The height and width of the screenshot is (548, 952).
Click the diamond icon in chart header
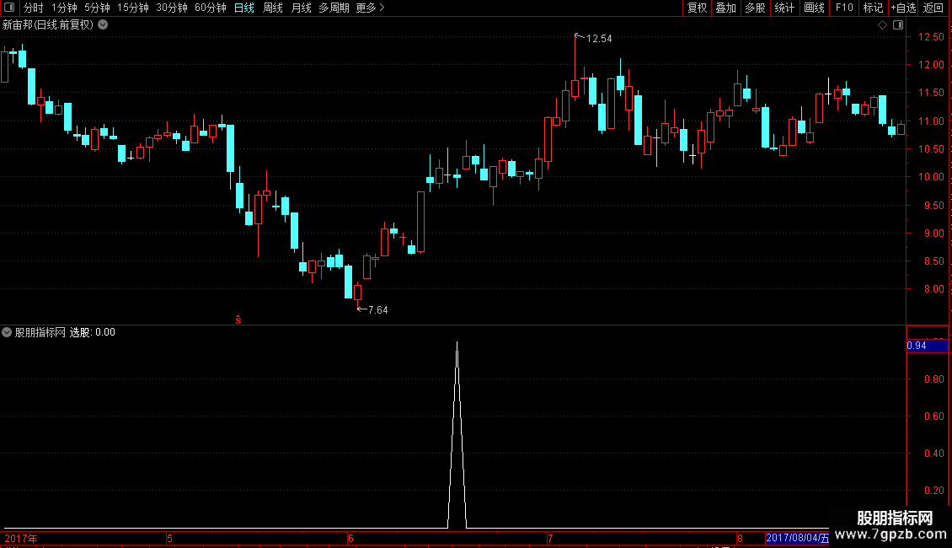(882, 24)
